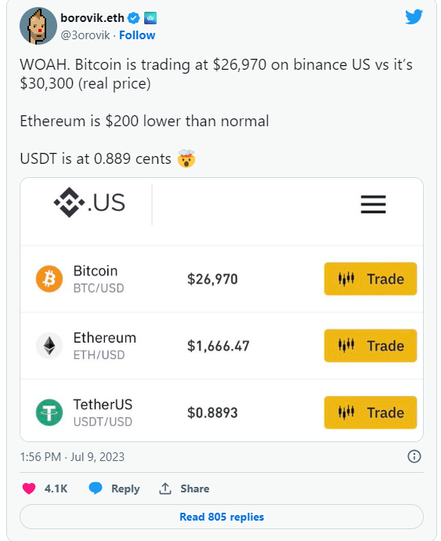Click the borovik.eth display name

92,18
